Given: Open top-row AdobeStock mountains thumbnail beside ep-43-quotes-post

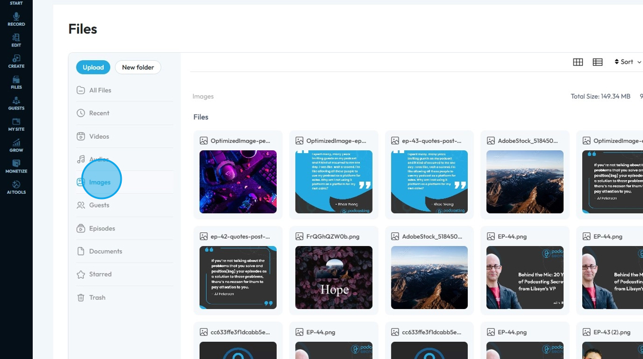Looking at the screenshot, I should pos(525,182).
